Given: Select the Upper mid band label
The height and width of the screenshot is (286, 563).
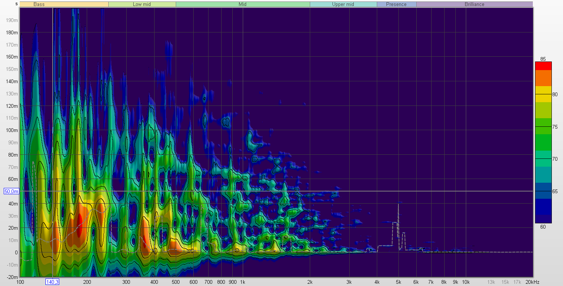Looking at the screenshot, I should point(343,4).
